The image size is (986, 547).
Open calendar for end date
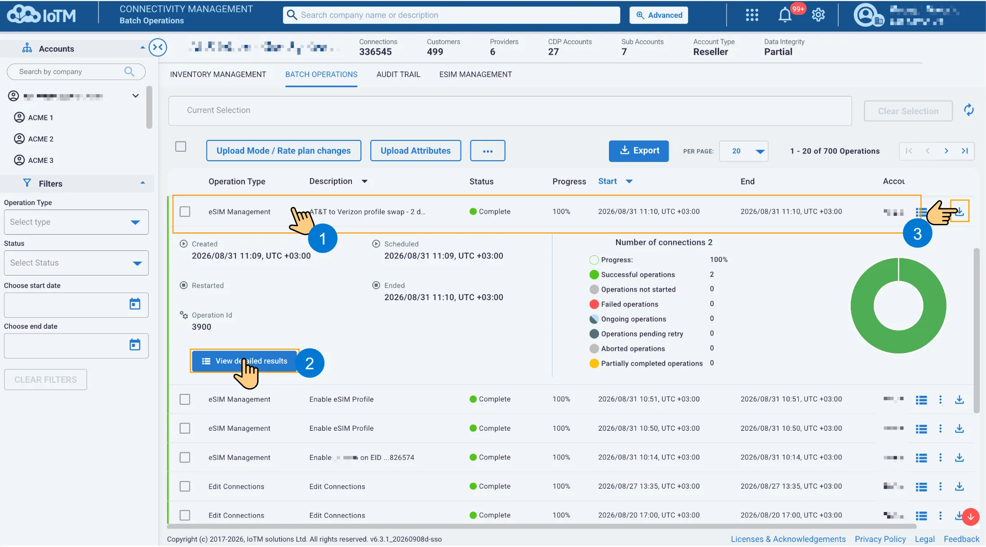point(135,345)
